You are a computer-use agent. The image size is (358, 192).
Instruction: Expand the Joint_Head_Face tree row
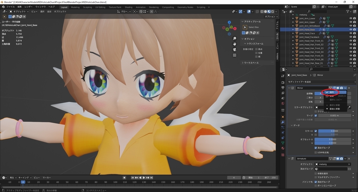coord(293,33)
